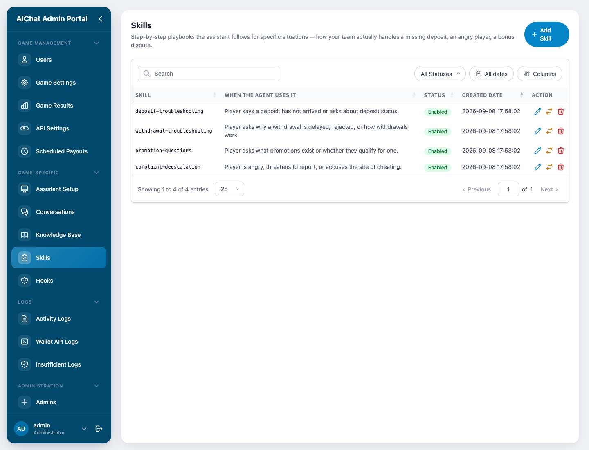The width and height of the screenshot is (589, 450).
Task: Collapse the Logs section
Action: coord(97,302)
